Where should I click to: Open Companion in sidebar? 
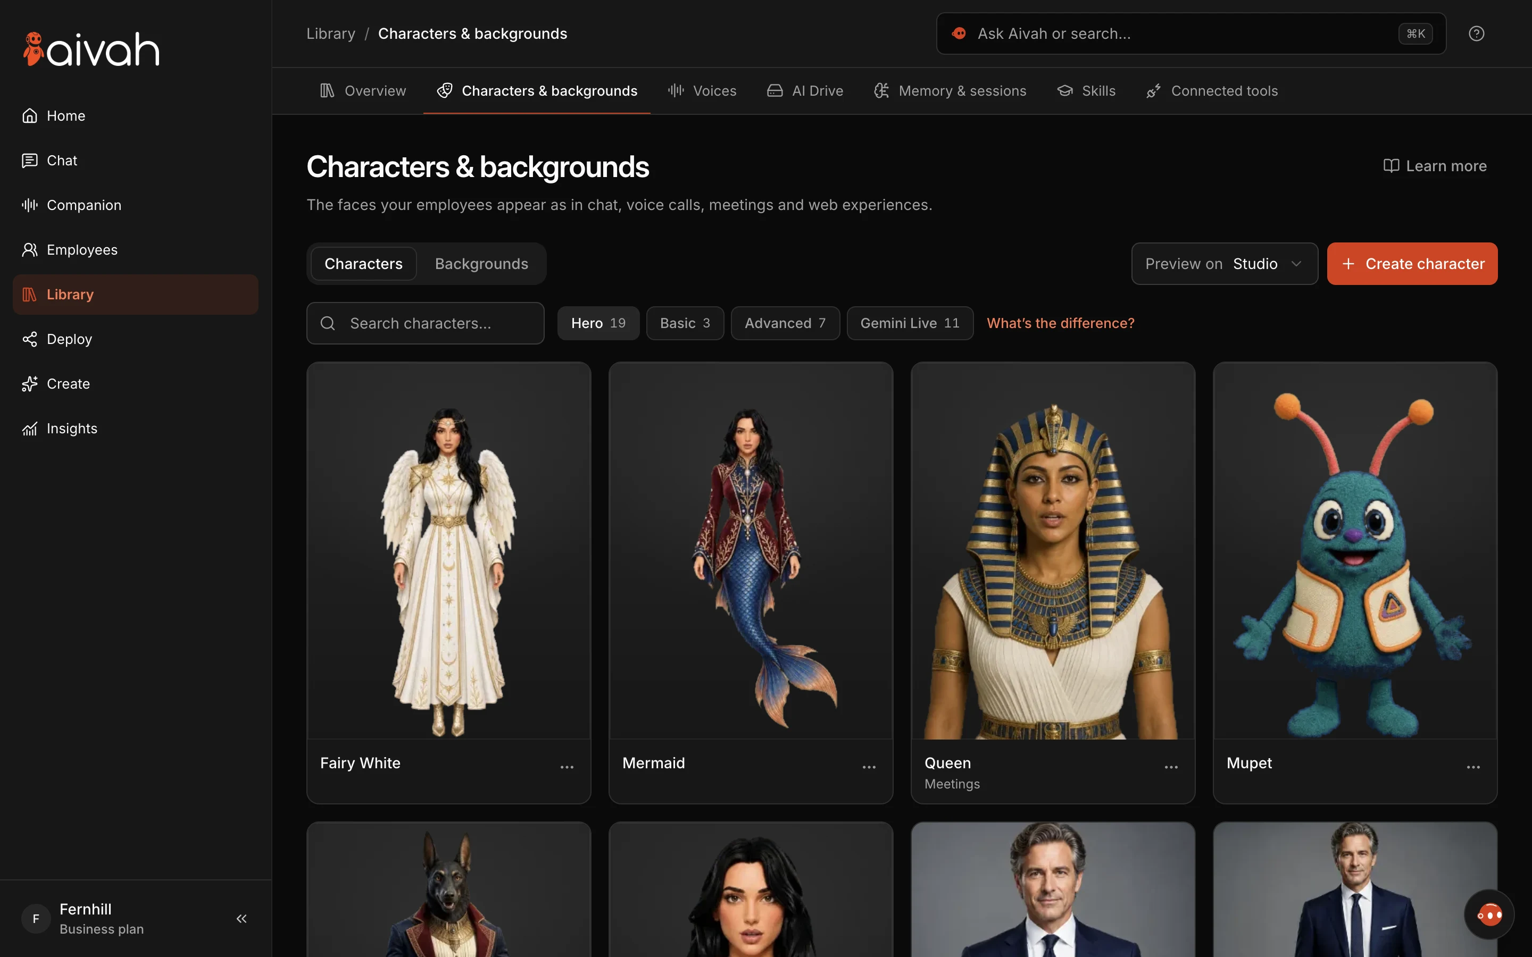136,205
